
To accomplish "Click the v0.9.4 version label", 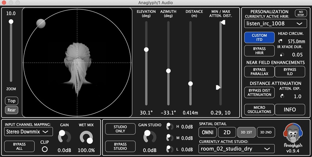I will [293, 151].
